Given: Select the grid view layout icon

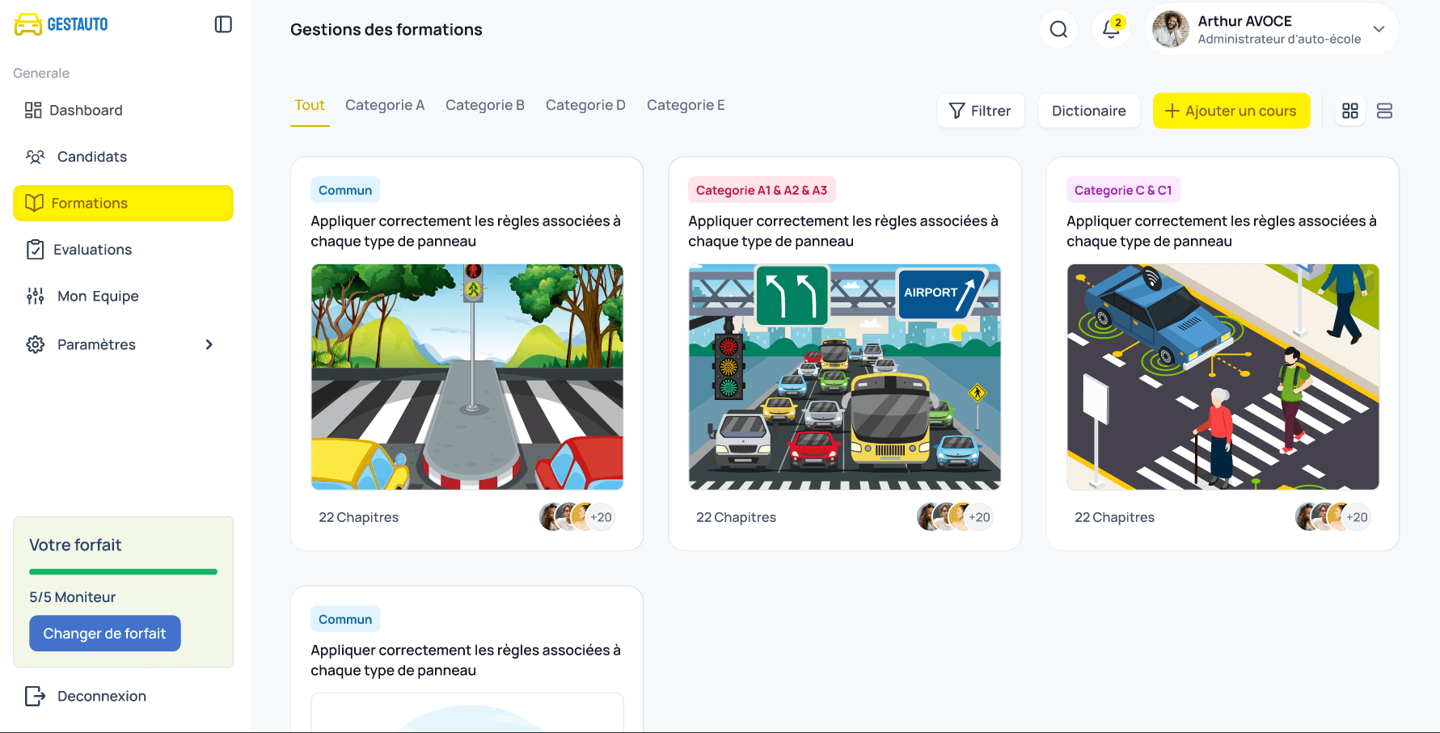Looking at the screenshot, I should coord(1349,111).
